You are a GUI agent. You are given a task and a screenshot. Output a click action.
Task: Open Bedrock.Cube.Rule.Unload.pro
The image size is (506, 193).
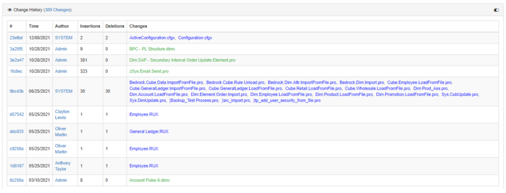click(235, 82)
